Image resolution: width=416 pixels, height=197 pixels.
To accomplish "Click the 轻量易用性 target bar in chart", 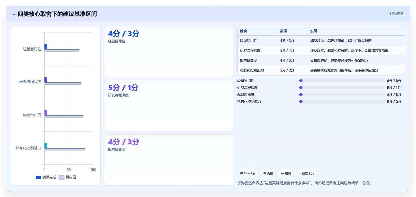I will 62,50.
